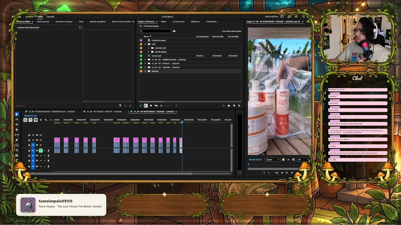Expand the zExports bin
401x225 pixels.
point(145,71)
